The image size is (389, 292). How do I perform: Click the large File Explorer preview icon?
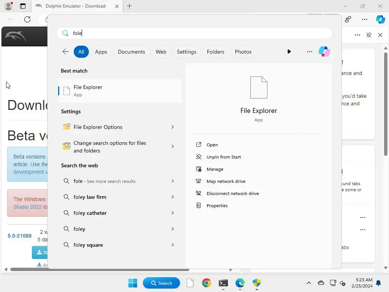(x=259, y=87)
